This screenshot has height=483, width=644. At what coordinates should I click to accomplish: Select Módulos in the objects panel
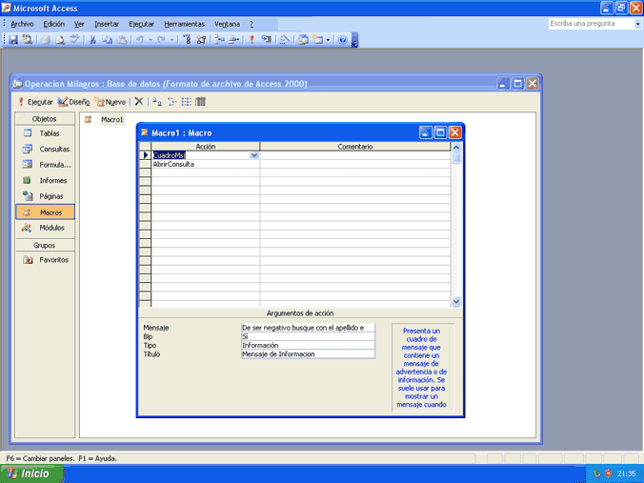45,228
